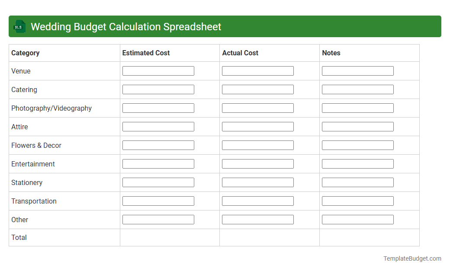This screenshot has height=271, width=450.
Task: Select the Venue estimated cost field
Action: pos(158,70)
